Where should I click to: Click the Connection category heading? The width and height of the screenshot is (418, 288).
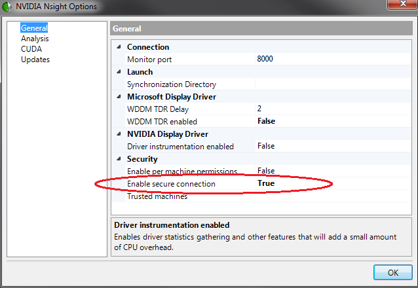[148, 47]
